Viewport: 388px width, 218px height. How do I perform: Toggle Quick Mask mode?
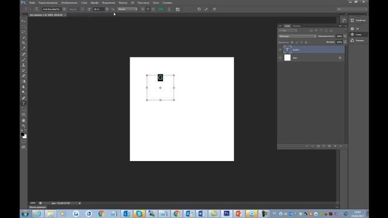point(24,142)
